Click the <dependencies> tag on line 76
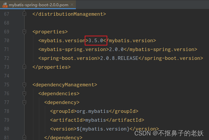This screenshot has width=209, height=140. (x=59, y=94)
